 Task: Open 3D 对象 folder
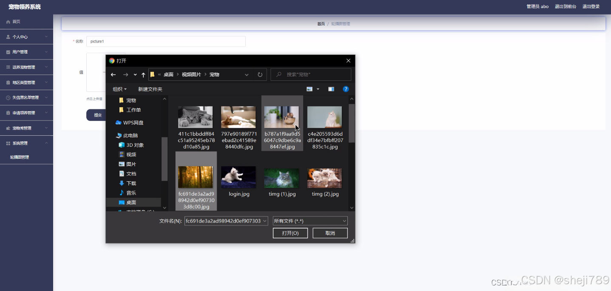pyautogui.click(x=131, y=145)
